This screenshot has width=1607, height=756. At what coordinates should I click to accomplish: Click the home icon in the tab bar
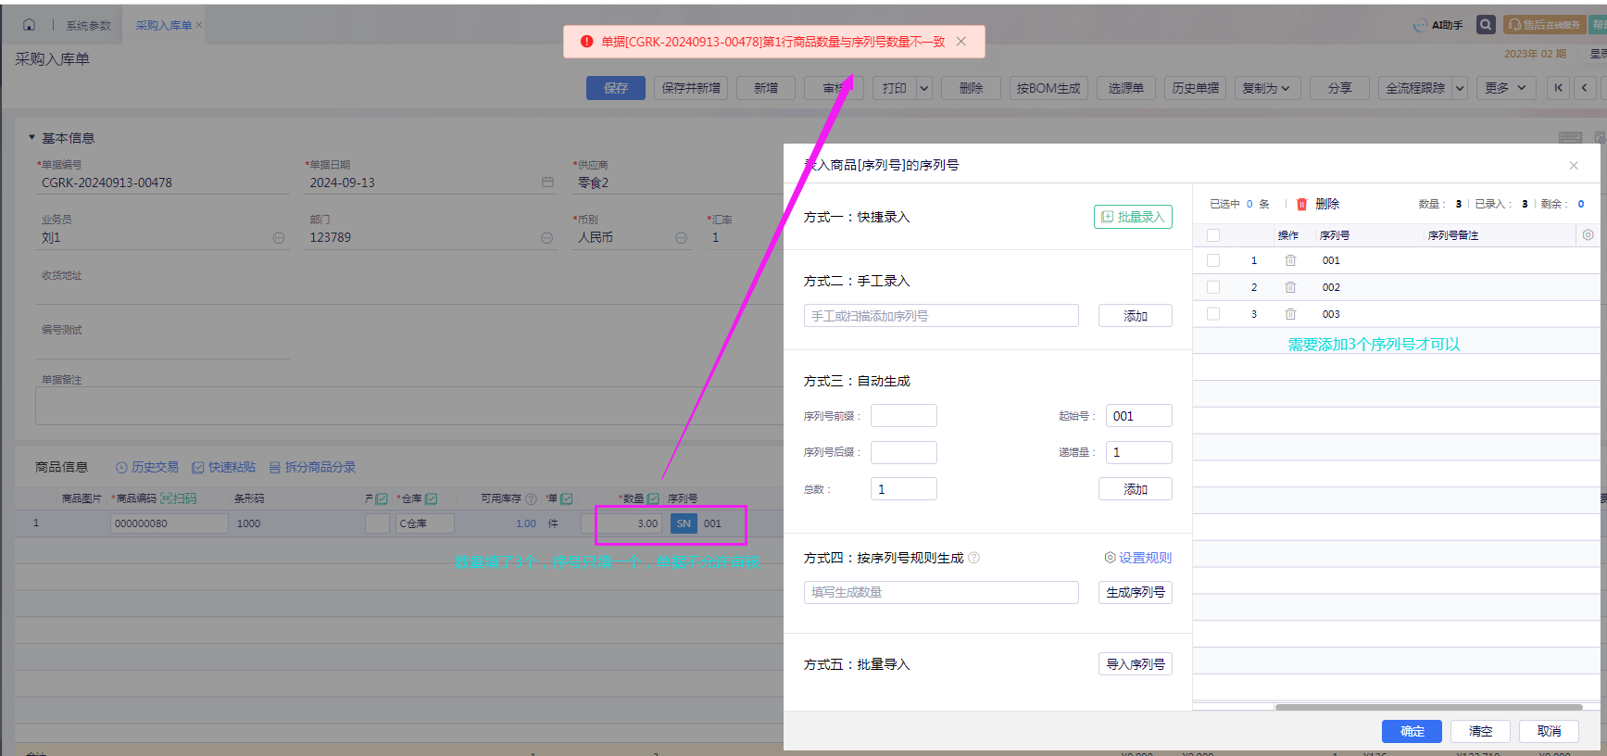click(x=29, y=25)
